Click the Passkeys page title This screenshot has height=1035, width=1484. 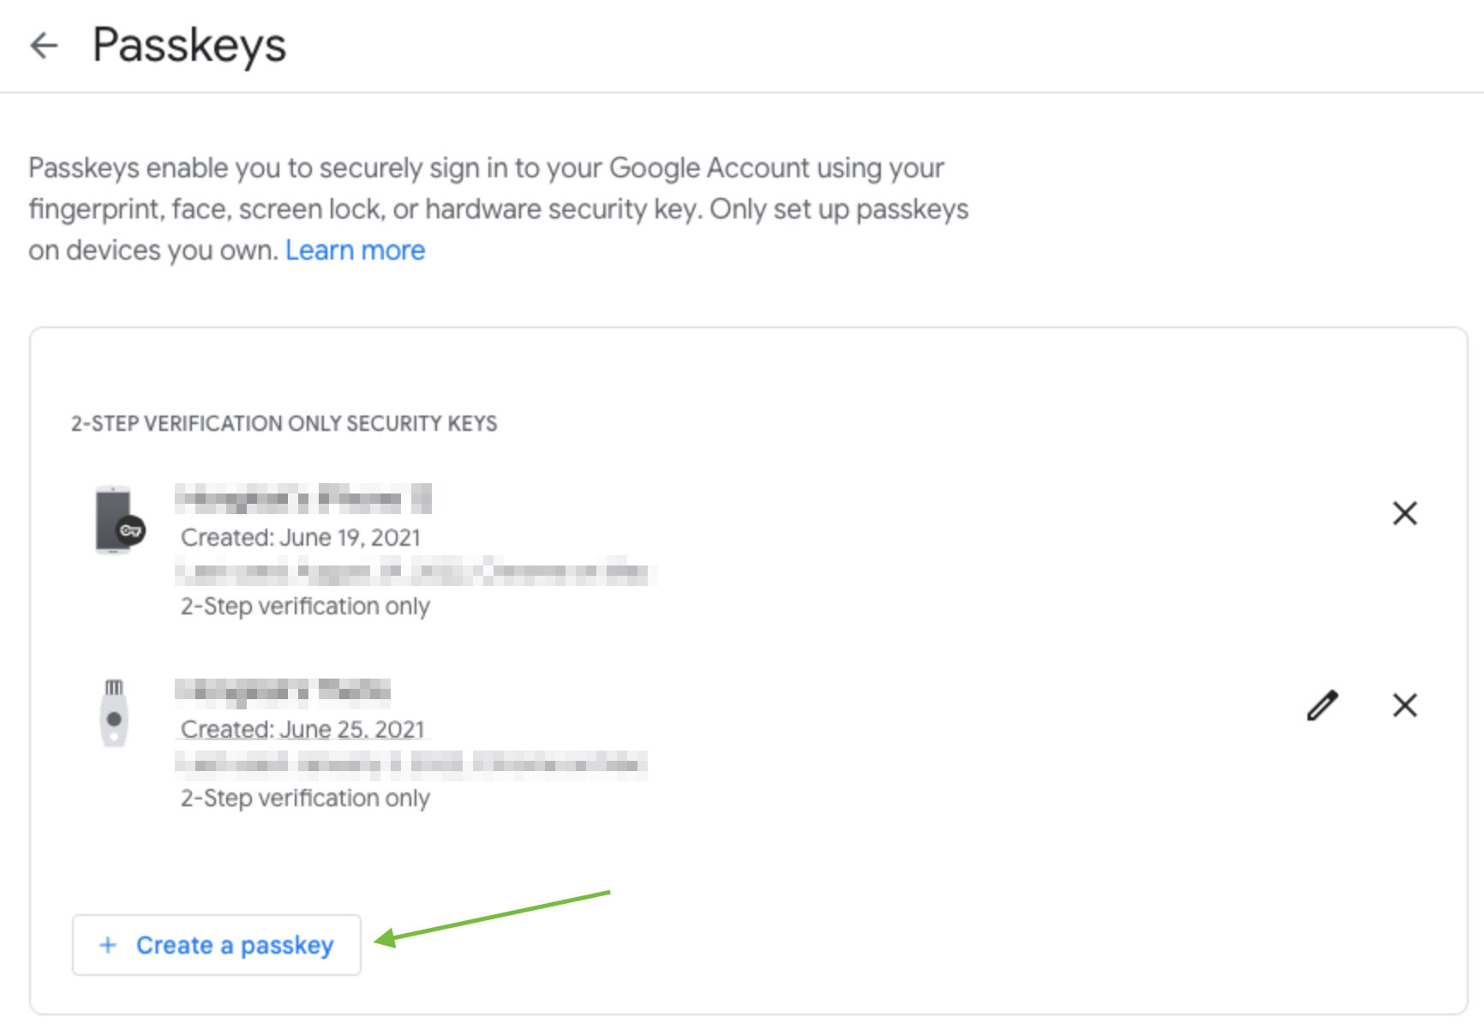coord(189,45)
